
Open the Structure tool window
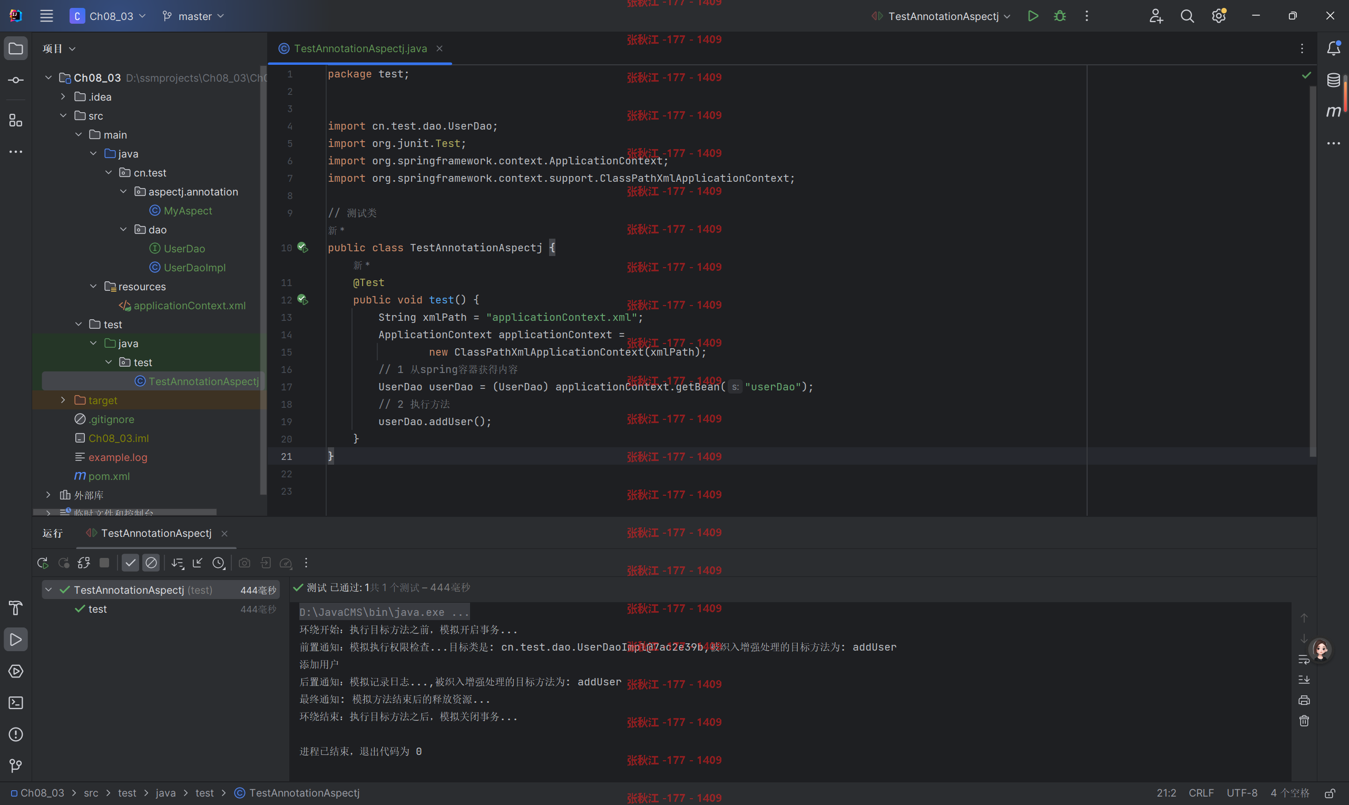(x=16, y=120)
